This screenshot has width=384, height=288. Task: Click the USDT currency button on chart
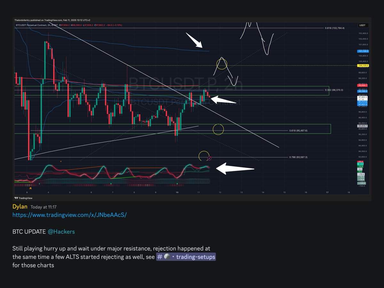(363, 25)
